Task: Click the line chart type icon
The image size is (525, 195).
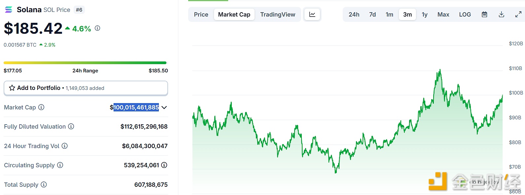Action: [312, 15]
